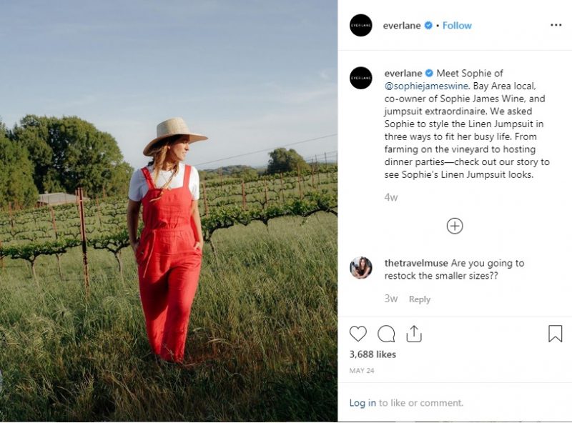
Task: Like the post with the heart icon
Action: coord(358,334)
